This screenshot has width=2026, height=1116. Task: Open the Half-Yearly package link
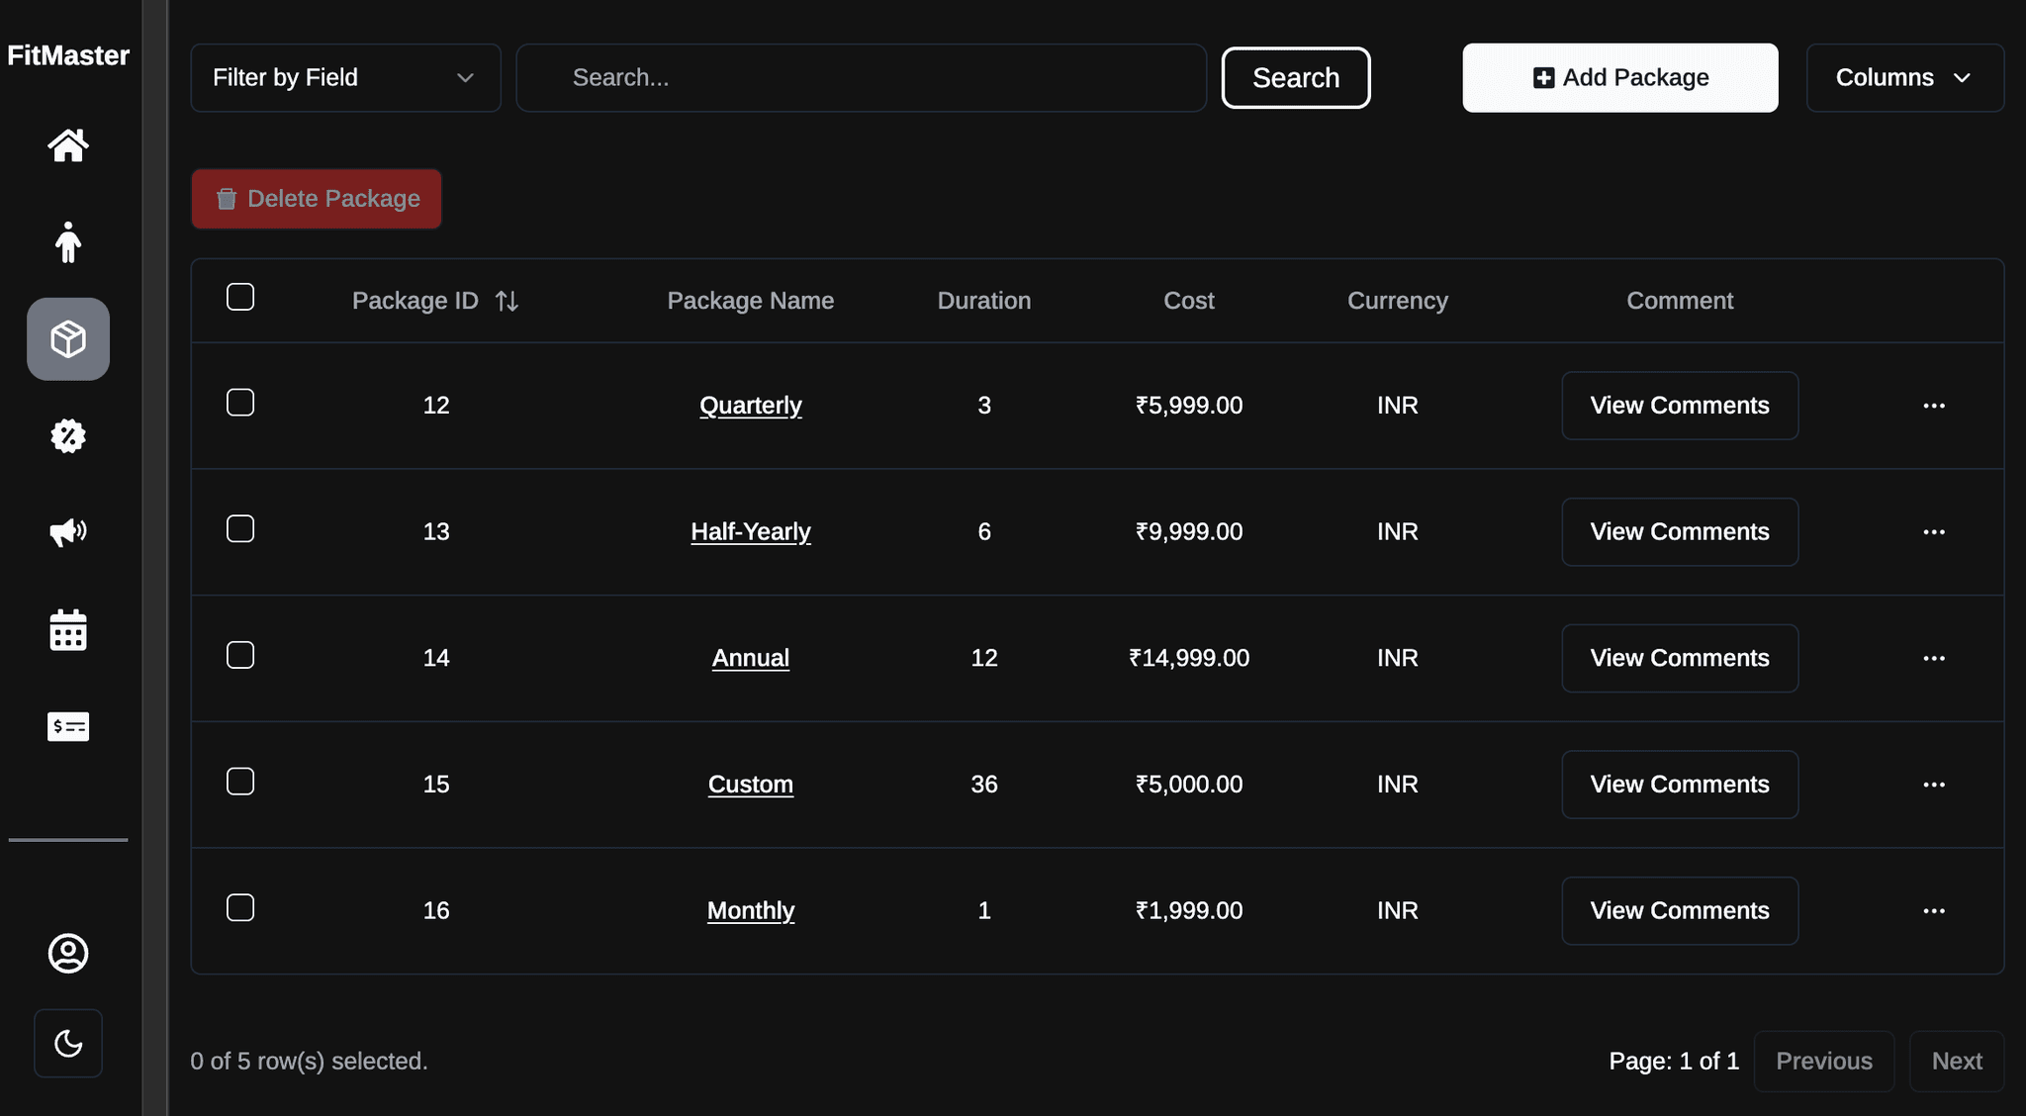tap(750, 531)
